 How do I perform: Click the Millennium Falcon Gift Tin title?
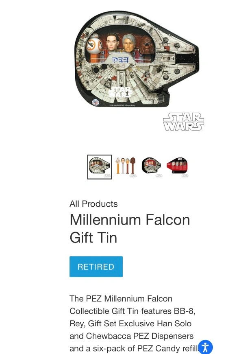coord(130,229)
